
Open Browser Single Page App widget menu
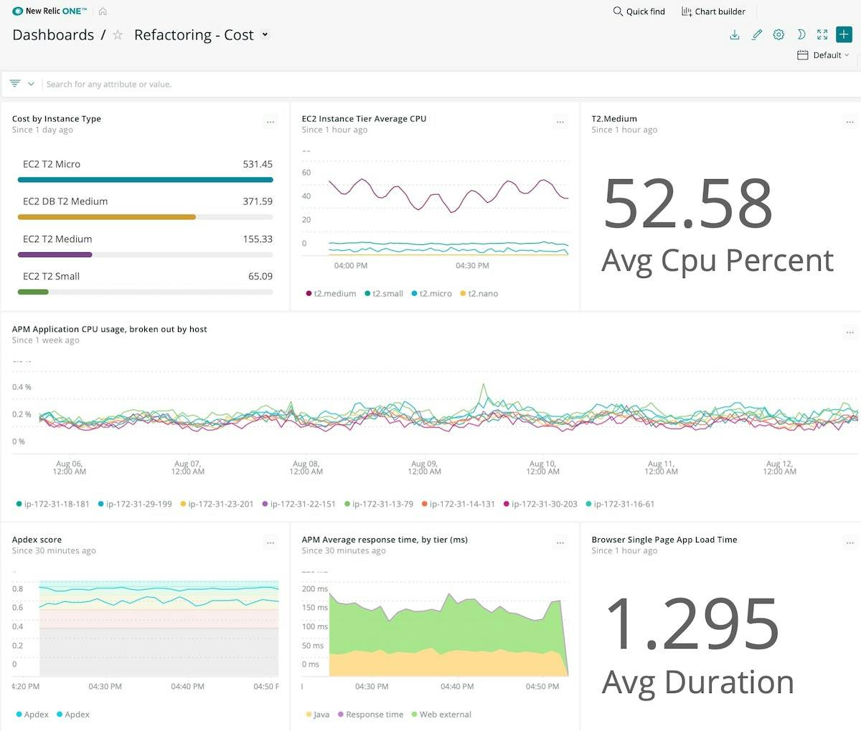point(850,543)
